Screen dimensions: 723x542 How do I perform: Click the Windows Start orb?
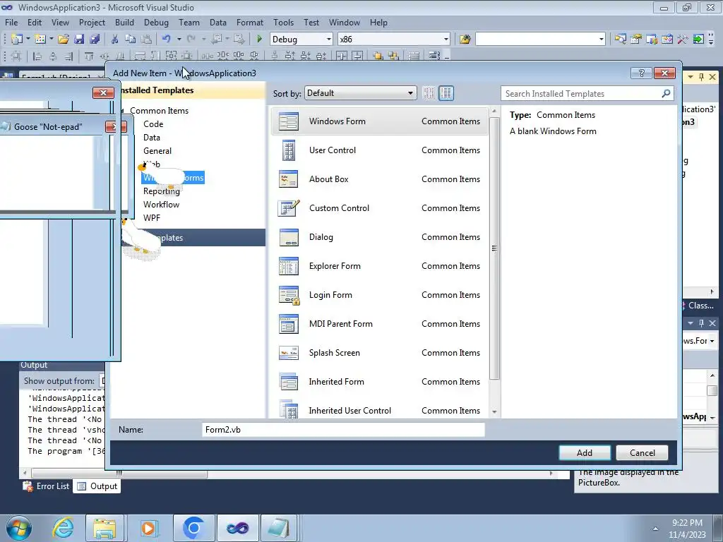point(19,528)
